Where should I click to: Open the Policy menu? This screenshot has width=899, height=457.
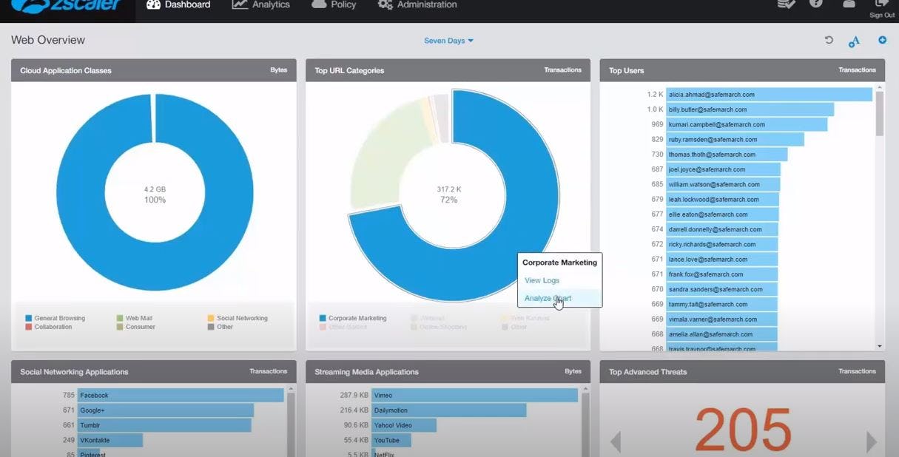pos(334,5)
